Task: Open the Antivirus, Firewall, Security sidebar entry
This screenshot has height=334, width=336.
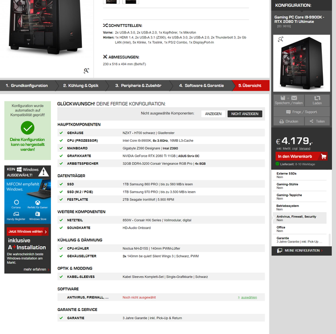Action: (300, 218)
